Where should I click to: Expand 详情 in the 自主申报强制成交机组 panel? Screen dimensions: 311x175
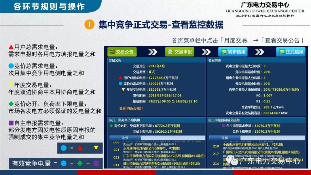(224, 138)
